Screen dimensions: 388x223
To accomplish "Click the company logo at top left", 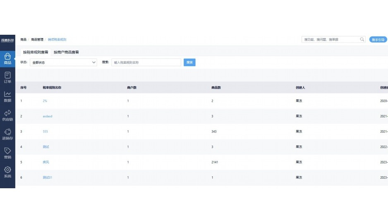I will click(x=7, y=40).
